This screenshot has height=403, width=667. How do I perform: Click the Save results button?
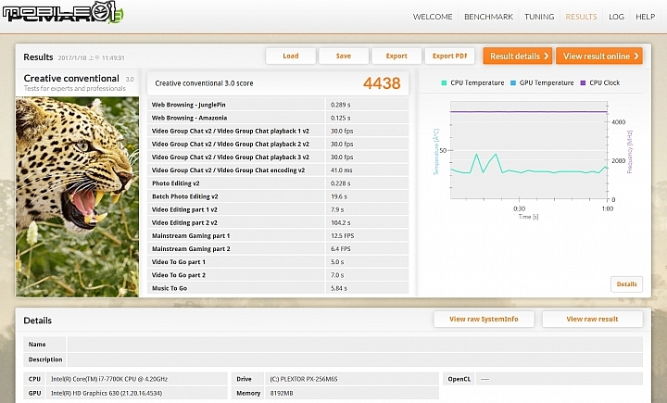tap(344, 56)
